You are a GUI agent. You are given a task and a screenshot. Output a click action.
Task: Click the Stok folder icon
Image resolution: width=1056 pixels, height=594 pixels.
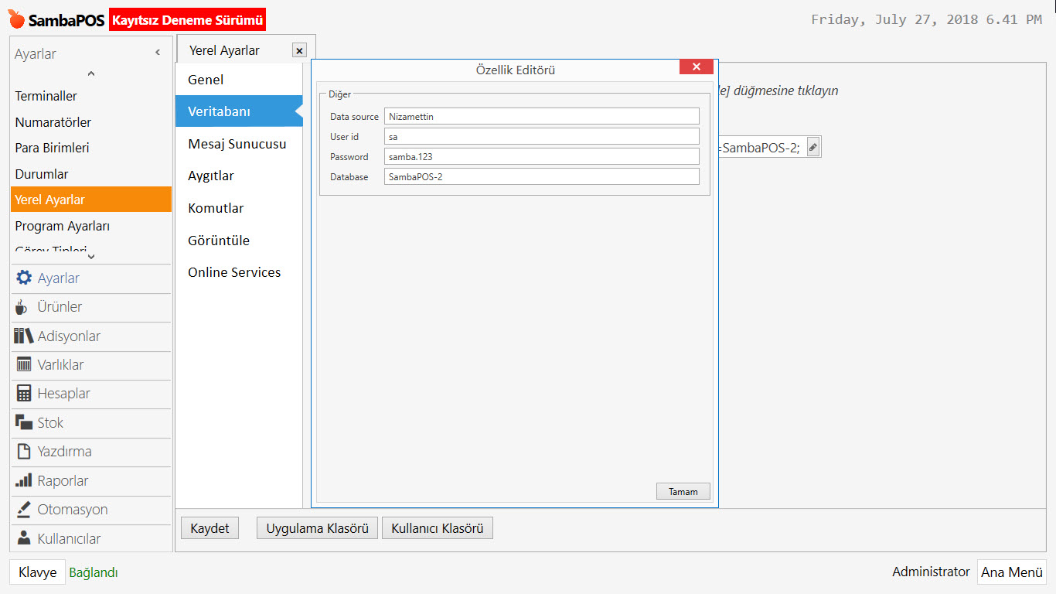coord(24,422)
